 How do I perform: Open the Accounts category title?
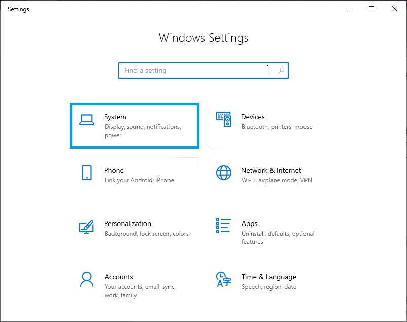pos(119,277)
